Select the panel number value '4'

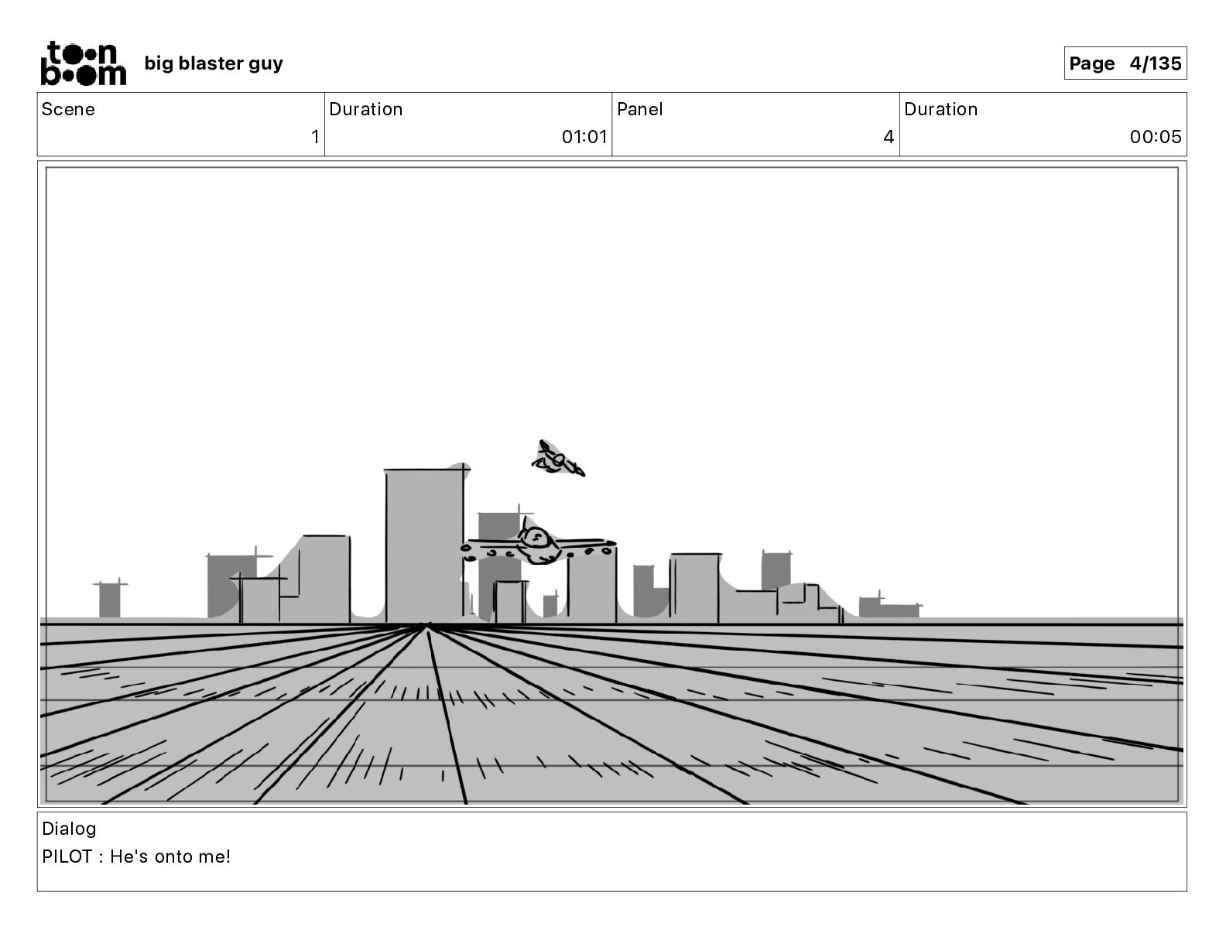tap(889, 137)
